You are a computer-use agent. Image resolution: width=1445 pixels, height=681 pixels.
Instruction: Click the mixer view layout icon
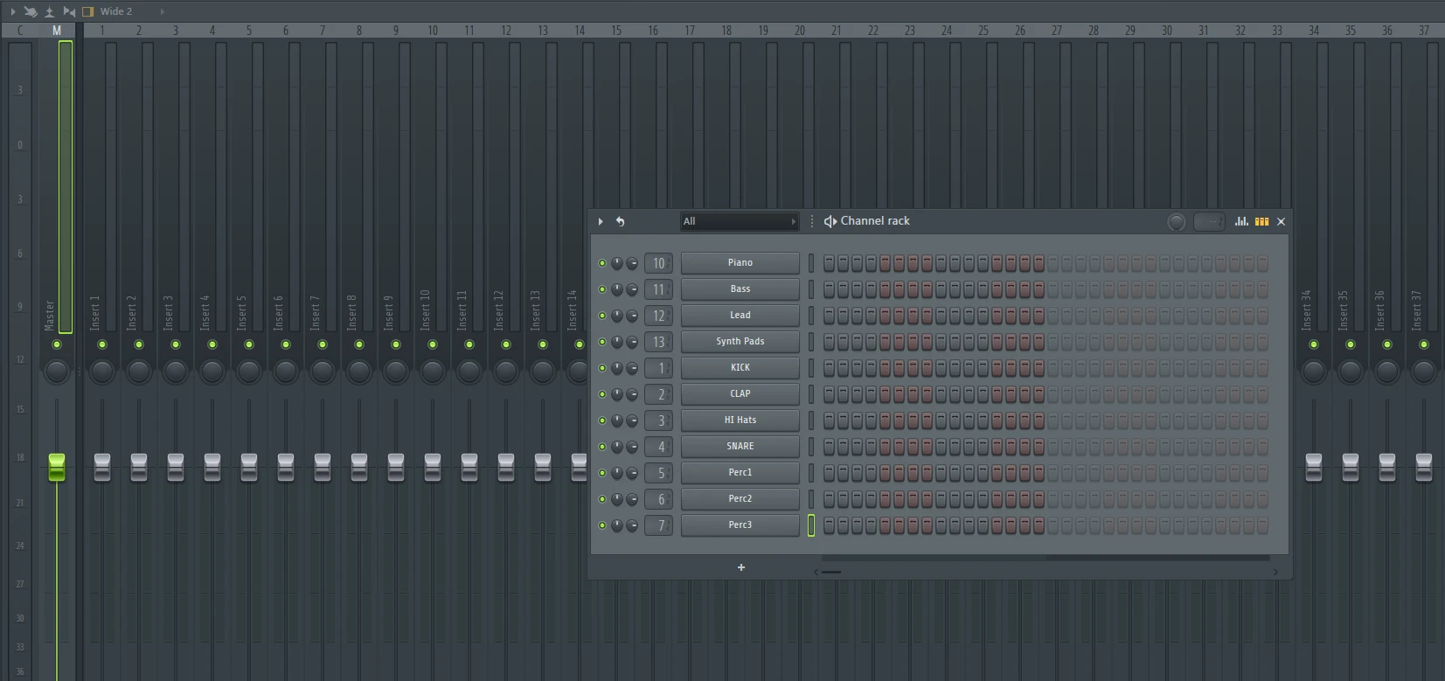(x=87, y=11)
